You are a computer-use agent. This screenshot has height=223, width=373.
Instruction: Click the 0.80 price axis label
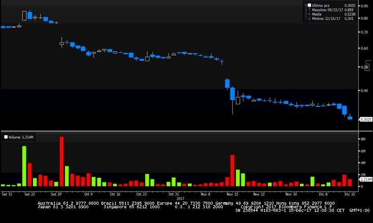point(364,18)
